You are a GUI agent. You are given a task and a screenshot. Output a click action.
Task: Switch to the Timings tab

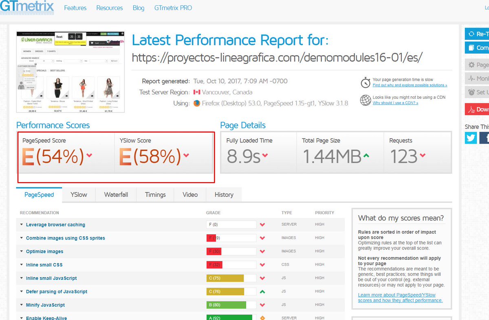click(155, 195)
